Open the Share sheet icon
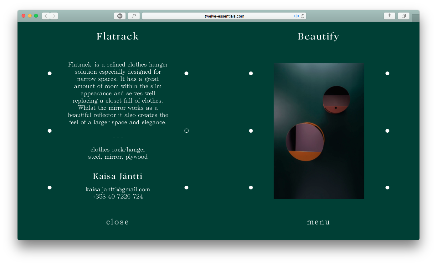The height and width of the screenshot is (265, 437). 389,16
